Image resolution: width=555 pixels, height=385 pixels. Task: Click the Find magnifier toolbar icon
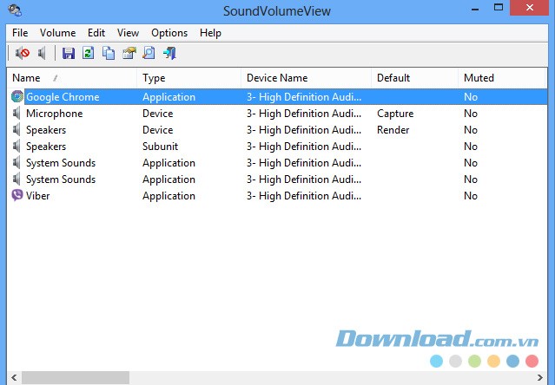(x=149, y=54)
